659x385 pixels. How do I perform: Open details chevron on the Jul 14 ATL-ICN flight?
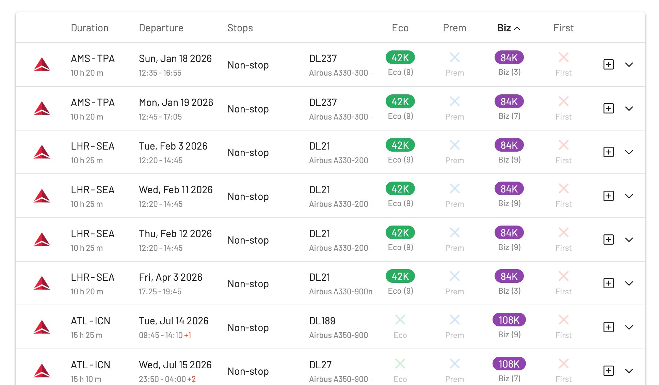[629, 327]
